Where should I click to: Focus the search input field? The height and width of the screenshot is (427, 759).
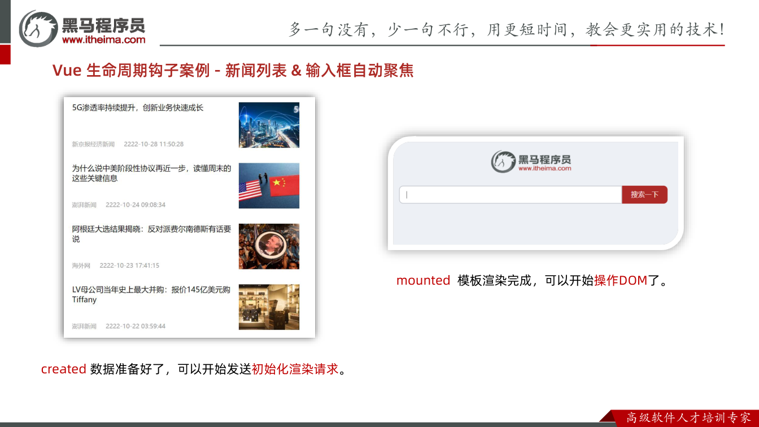pyautogui.click(x=511, y=194)
